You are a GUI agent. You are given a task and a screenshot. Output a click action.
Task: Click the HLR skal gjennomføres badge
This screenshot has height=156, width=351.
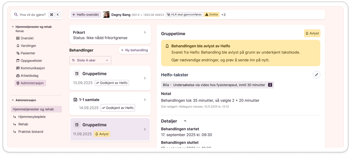[184, 15]
